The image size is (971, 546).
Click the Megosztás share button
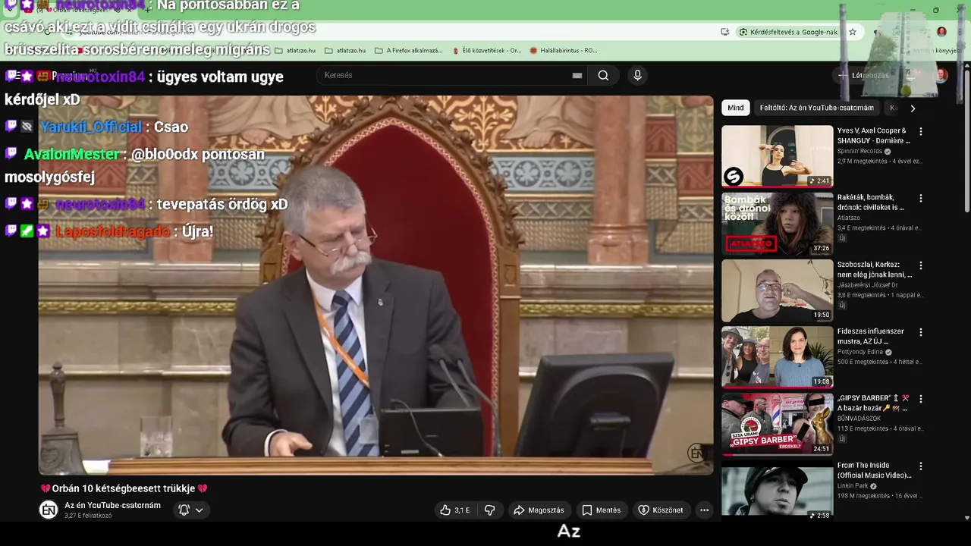click(x=539, y=510)
